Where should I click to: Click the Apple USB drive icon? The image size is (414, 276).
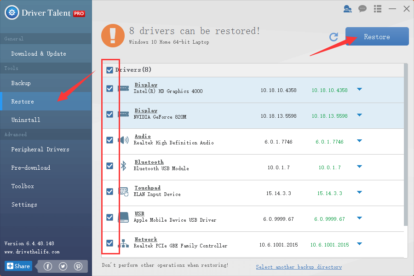tap(123, 218)
